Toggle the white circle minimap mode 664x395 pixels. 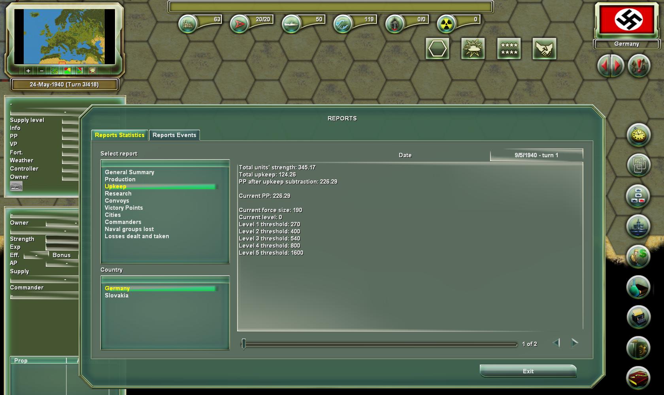click(92, 71)
